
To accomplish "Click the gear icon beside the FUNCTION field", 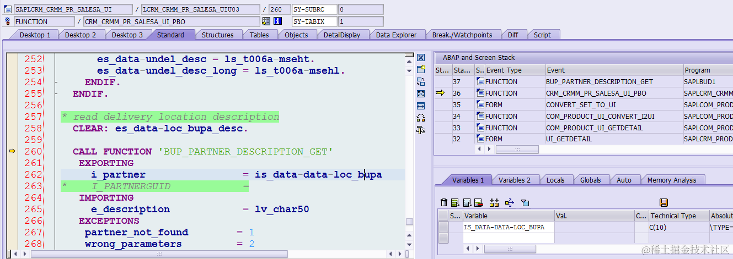I will pyautogui.click(x=8, y=21).
